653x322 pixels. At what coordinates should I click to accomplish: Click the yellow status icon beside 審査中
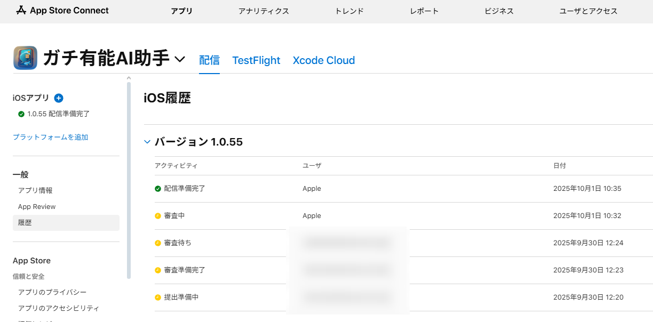158,216
